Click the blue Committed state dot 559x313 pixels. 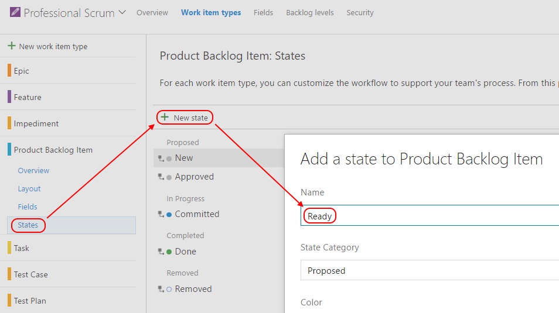[169, 214]
